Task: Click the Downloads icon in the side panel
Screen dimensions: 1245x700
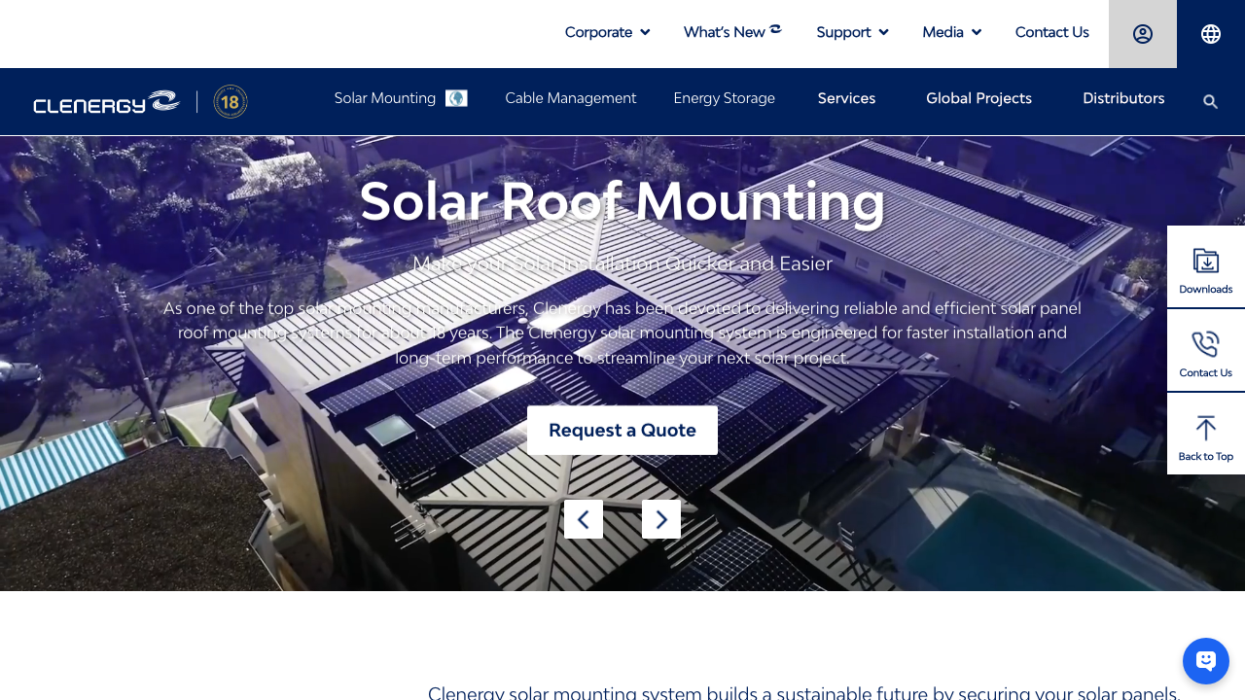Action: point(1205,266)
